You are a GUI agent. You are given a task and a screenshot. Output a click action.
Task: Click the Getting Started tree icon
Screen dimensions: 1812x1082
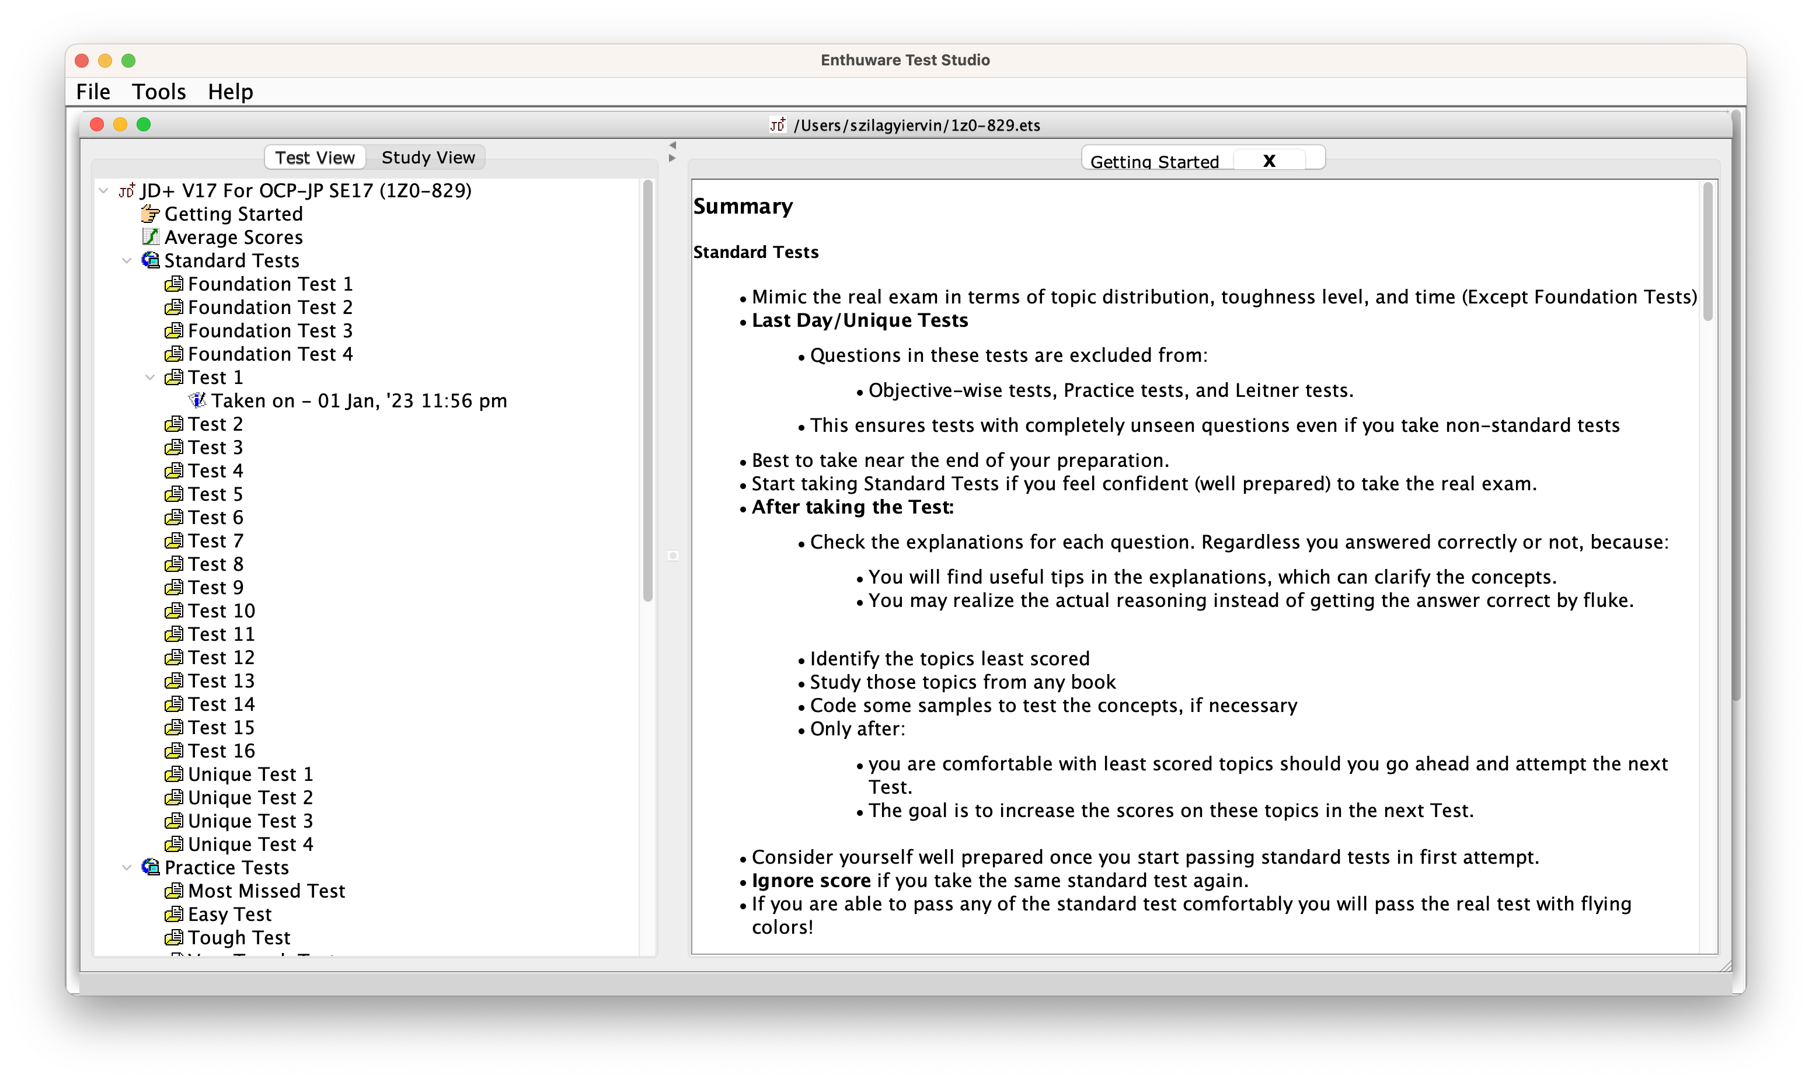149,212
